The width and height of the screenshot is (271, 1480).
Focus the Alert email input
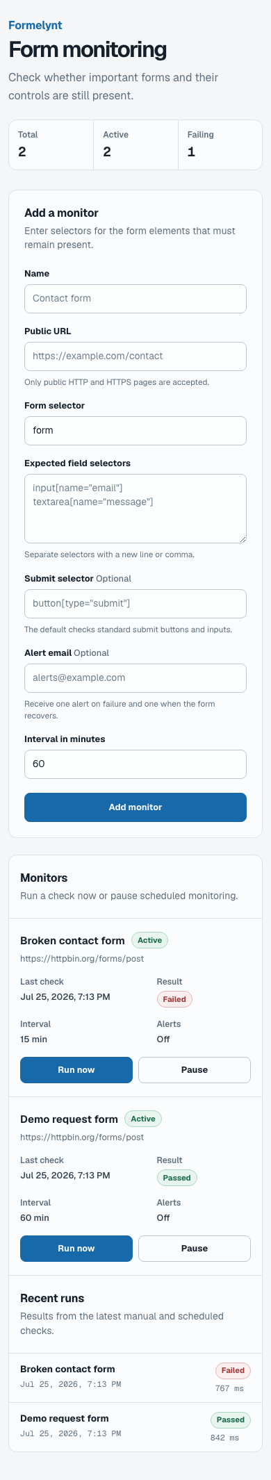pos(135,677)
